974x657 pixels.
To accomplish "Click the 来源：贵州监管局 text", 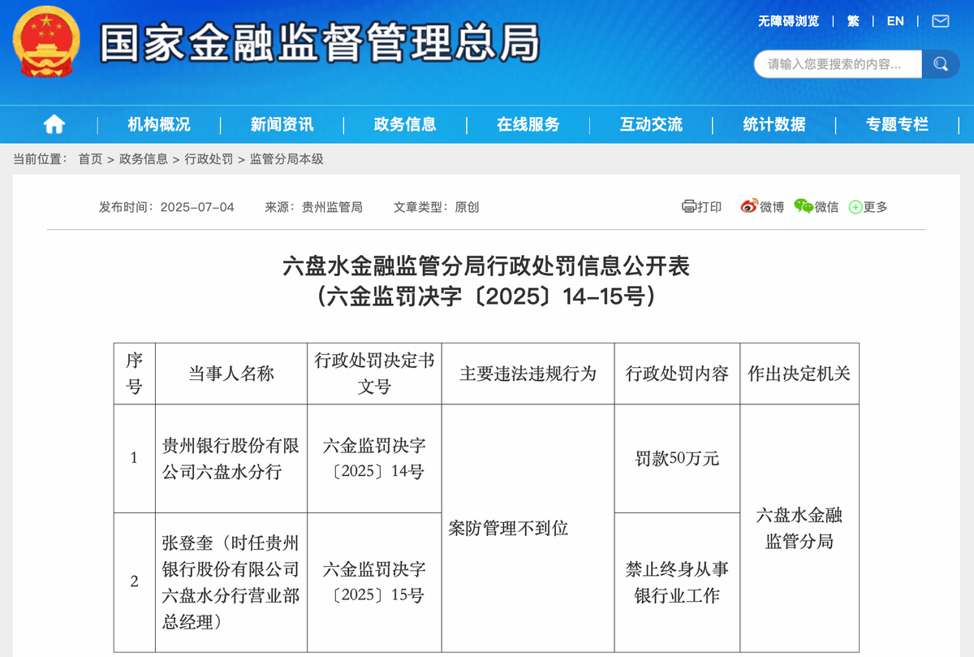I will 314,207.
